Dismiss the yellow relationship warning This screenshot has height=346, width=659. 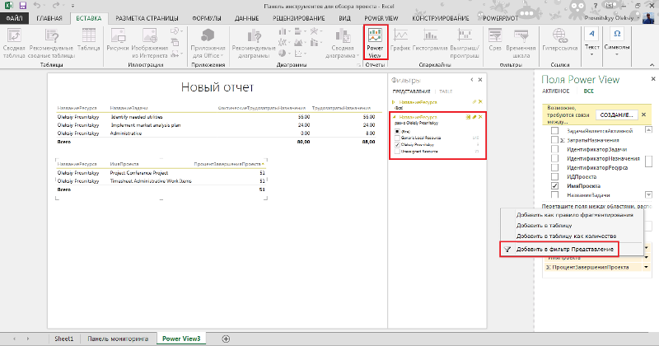[643, 115]
